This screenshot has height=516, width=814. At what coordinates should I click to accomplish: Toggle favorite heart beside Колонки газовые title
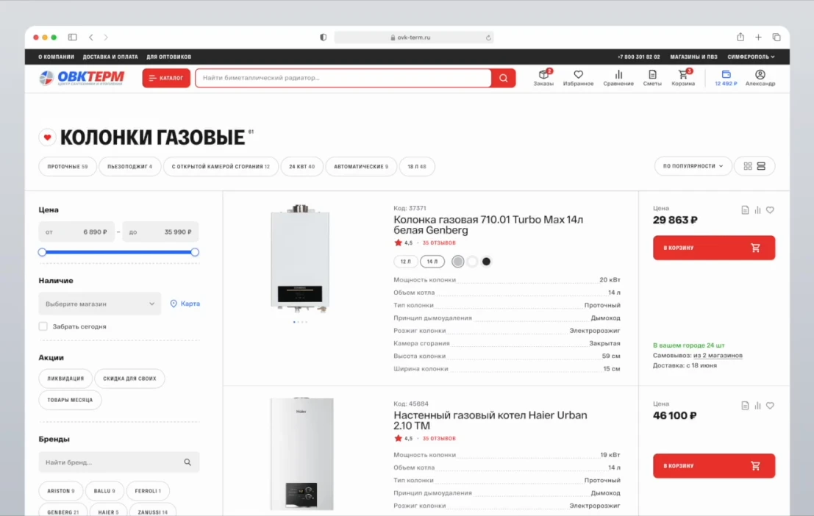[x=47, y=137]
